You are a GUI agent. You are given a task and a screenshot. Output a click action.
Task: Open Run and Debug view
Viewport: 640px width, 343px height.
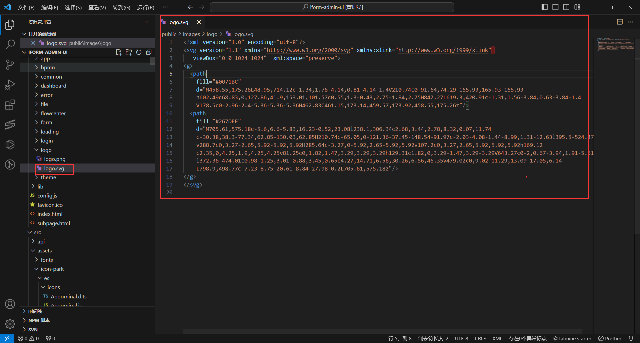click(x=10, y=85)
